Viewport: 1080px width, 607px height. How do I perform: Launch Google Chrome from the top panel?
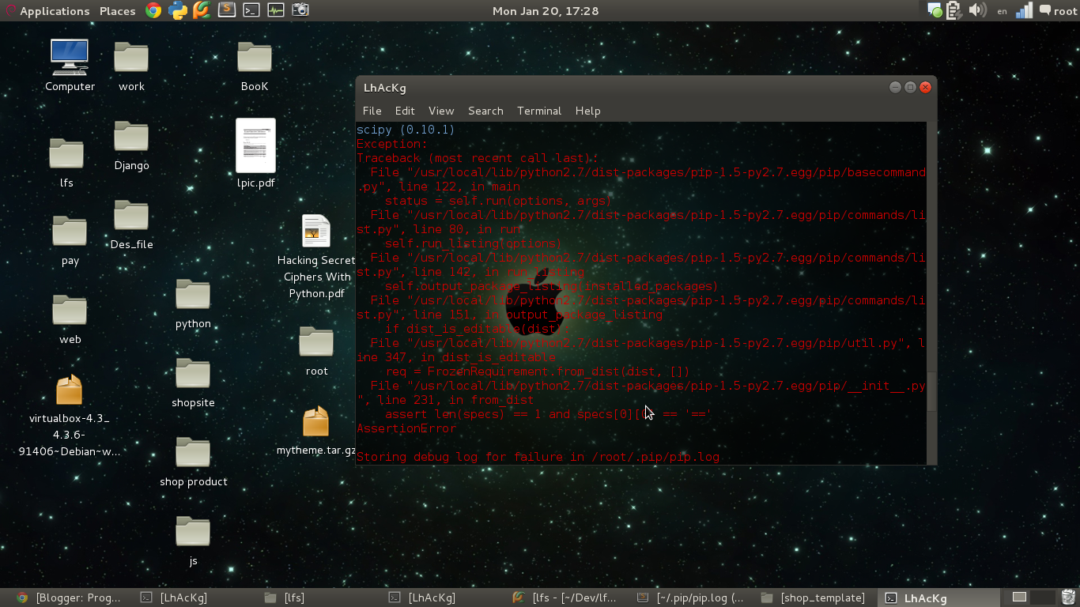[155, 10]
